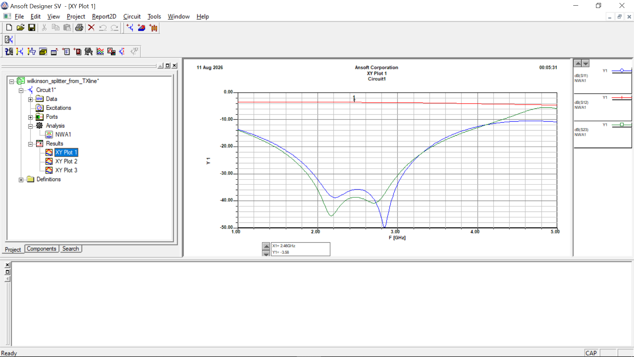Click the add text-page icon with red plus

pos(66,52)
